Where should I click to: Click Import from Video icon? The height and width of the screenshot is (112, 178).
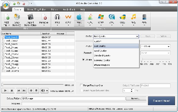click(x=31, y=17)
